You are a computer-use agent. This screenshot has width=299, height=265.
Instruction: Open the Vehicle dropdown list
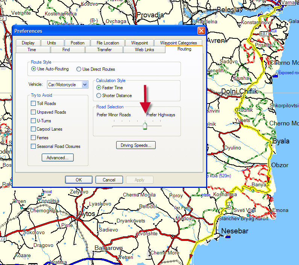click(x=85, y=85)
